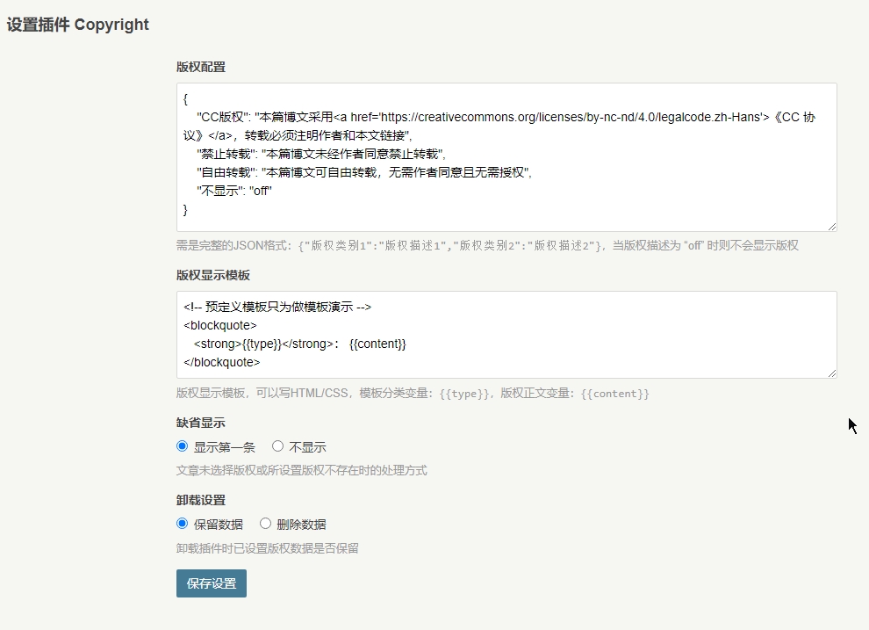The image size is (869, 630).
Task: Click {{type}} inside the <strong> tag in template
Action: (262, 344)
